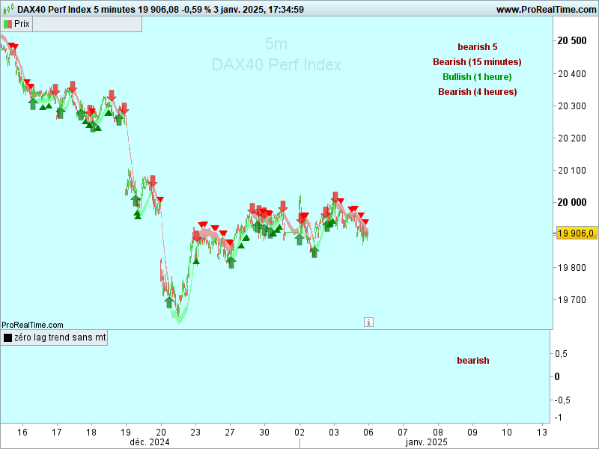Click date label 16 on the time axis
Viewport: 599px width, 449px height.
pyautogui.click(x=22, y=433)
